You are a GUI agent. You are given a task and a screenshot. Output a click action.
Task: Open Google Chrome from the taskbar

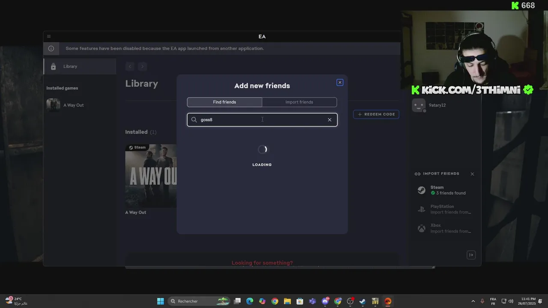coord(275,301)
